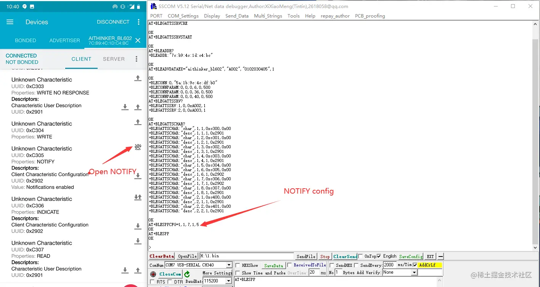Read the 0xC307 User Description descriptor
540x287 pixels.
[x=125, y=270]
